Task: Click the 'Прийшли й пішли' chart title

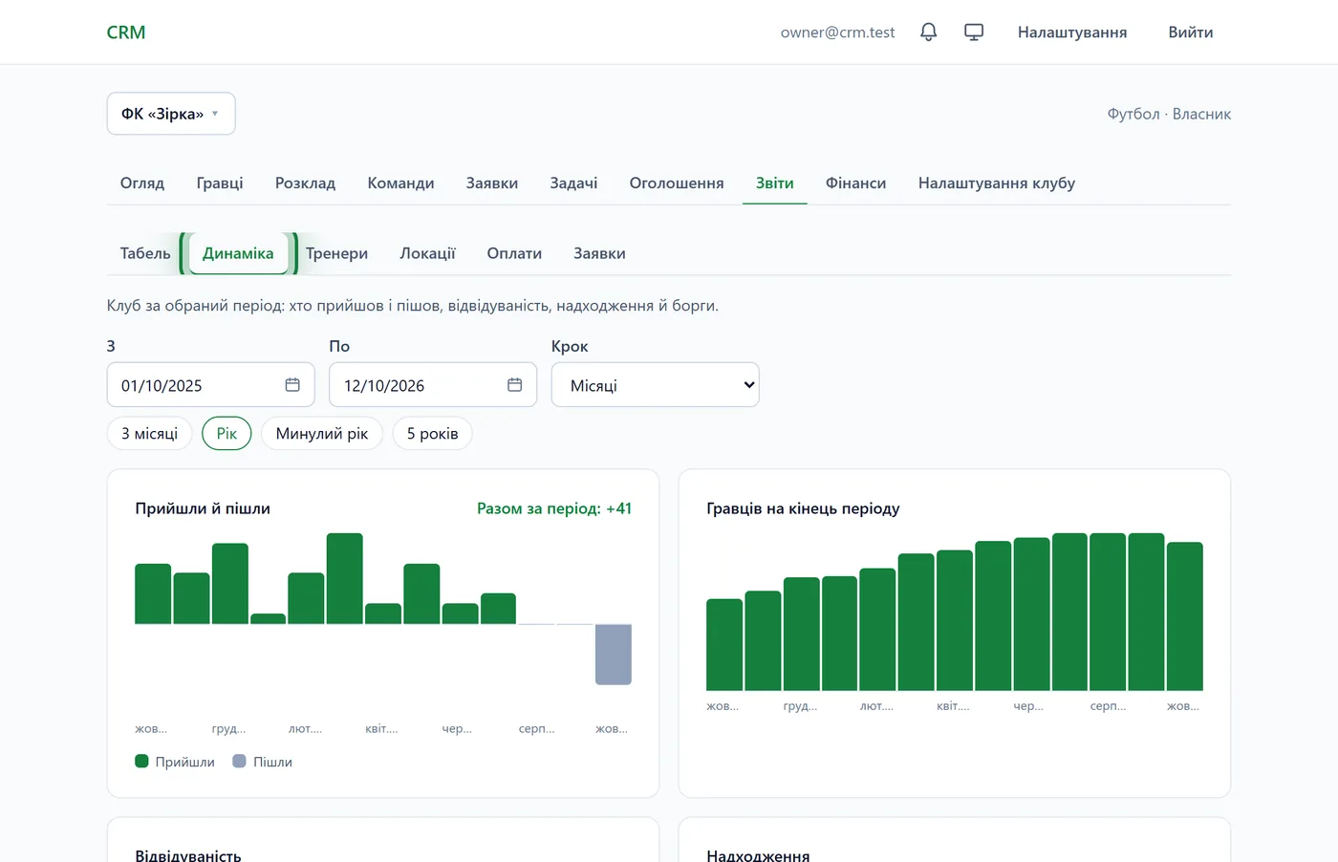Action: click(203, 508)
